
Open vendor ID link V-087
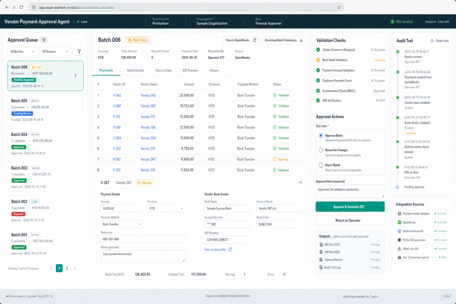[x=117, y=106]
